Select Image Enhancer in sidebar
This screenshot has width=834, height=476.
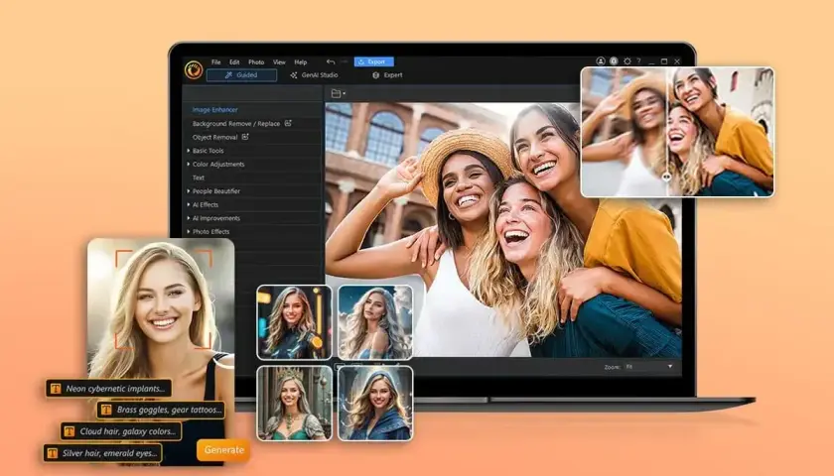(214, 109)
